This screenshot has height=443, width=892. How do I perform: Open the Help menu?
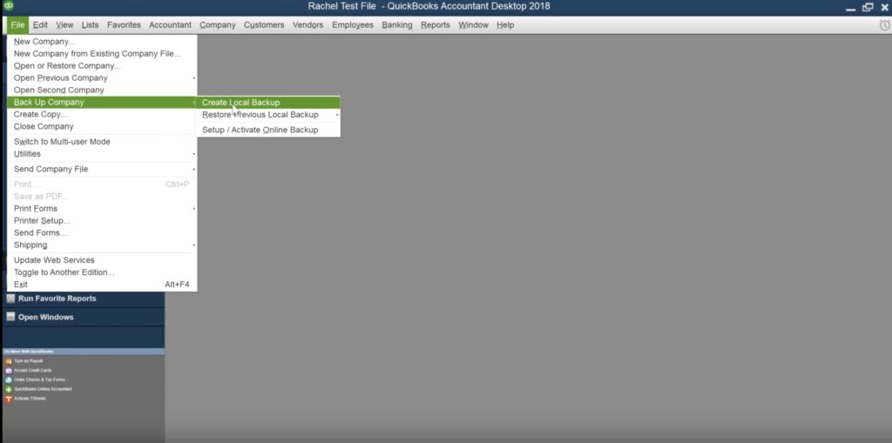pos(505,25)
